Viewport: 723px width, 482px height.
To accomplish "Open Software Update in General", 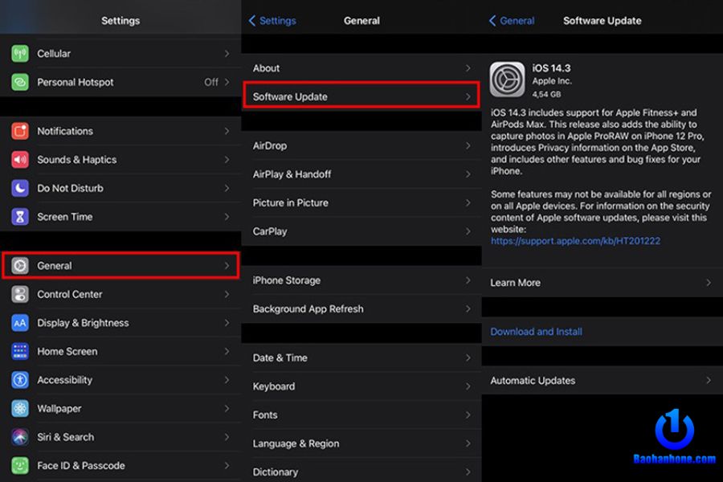I will [x=361, y=96].
